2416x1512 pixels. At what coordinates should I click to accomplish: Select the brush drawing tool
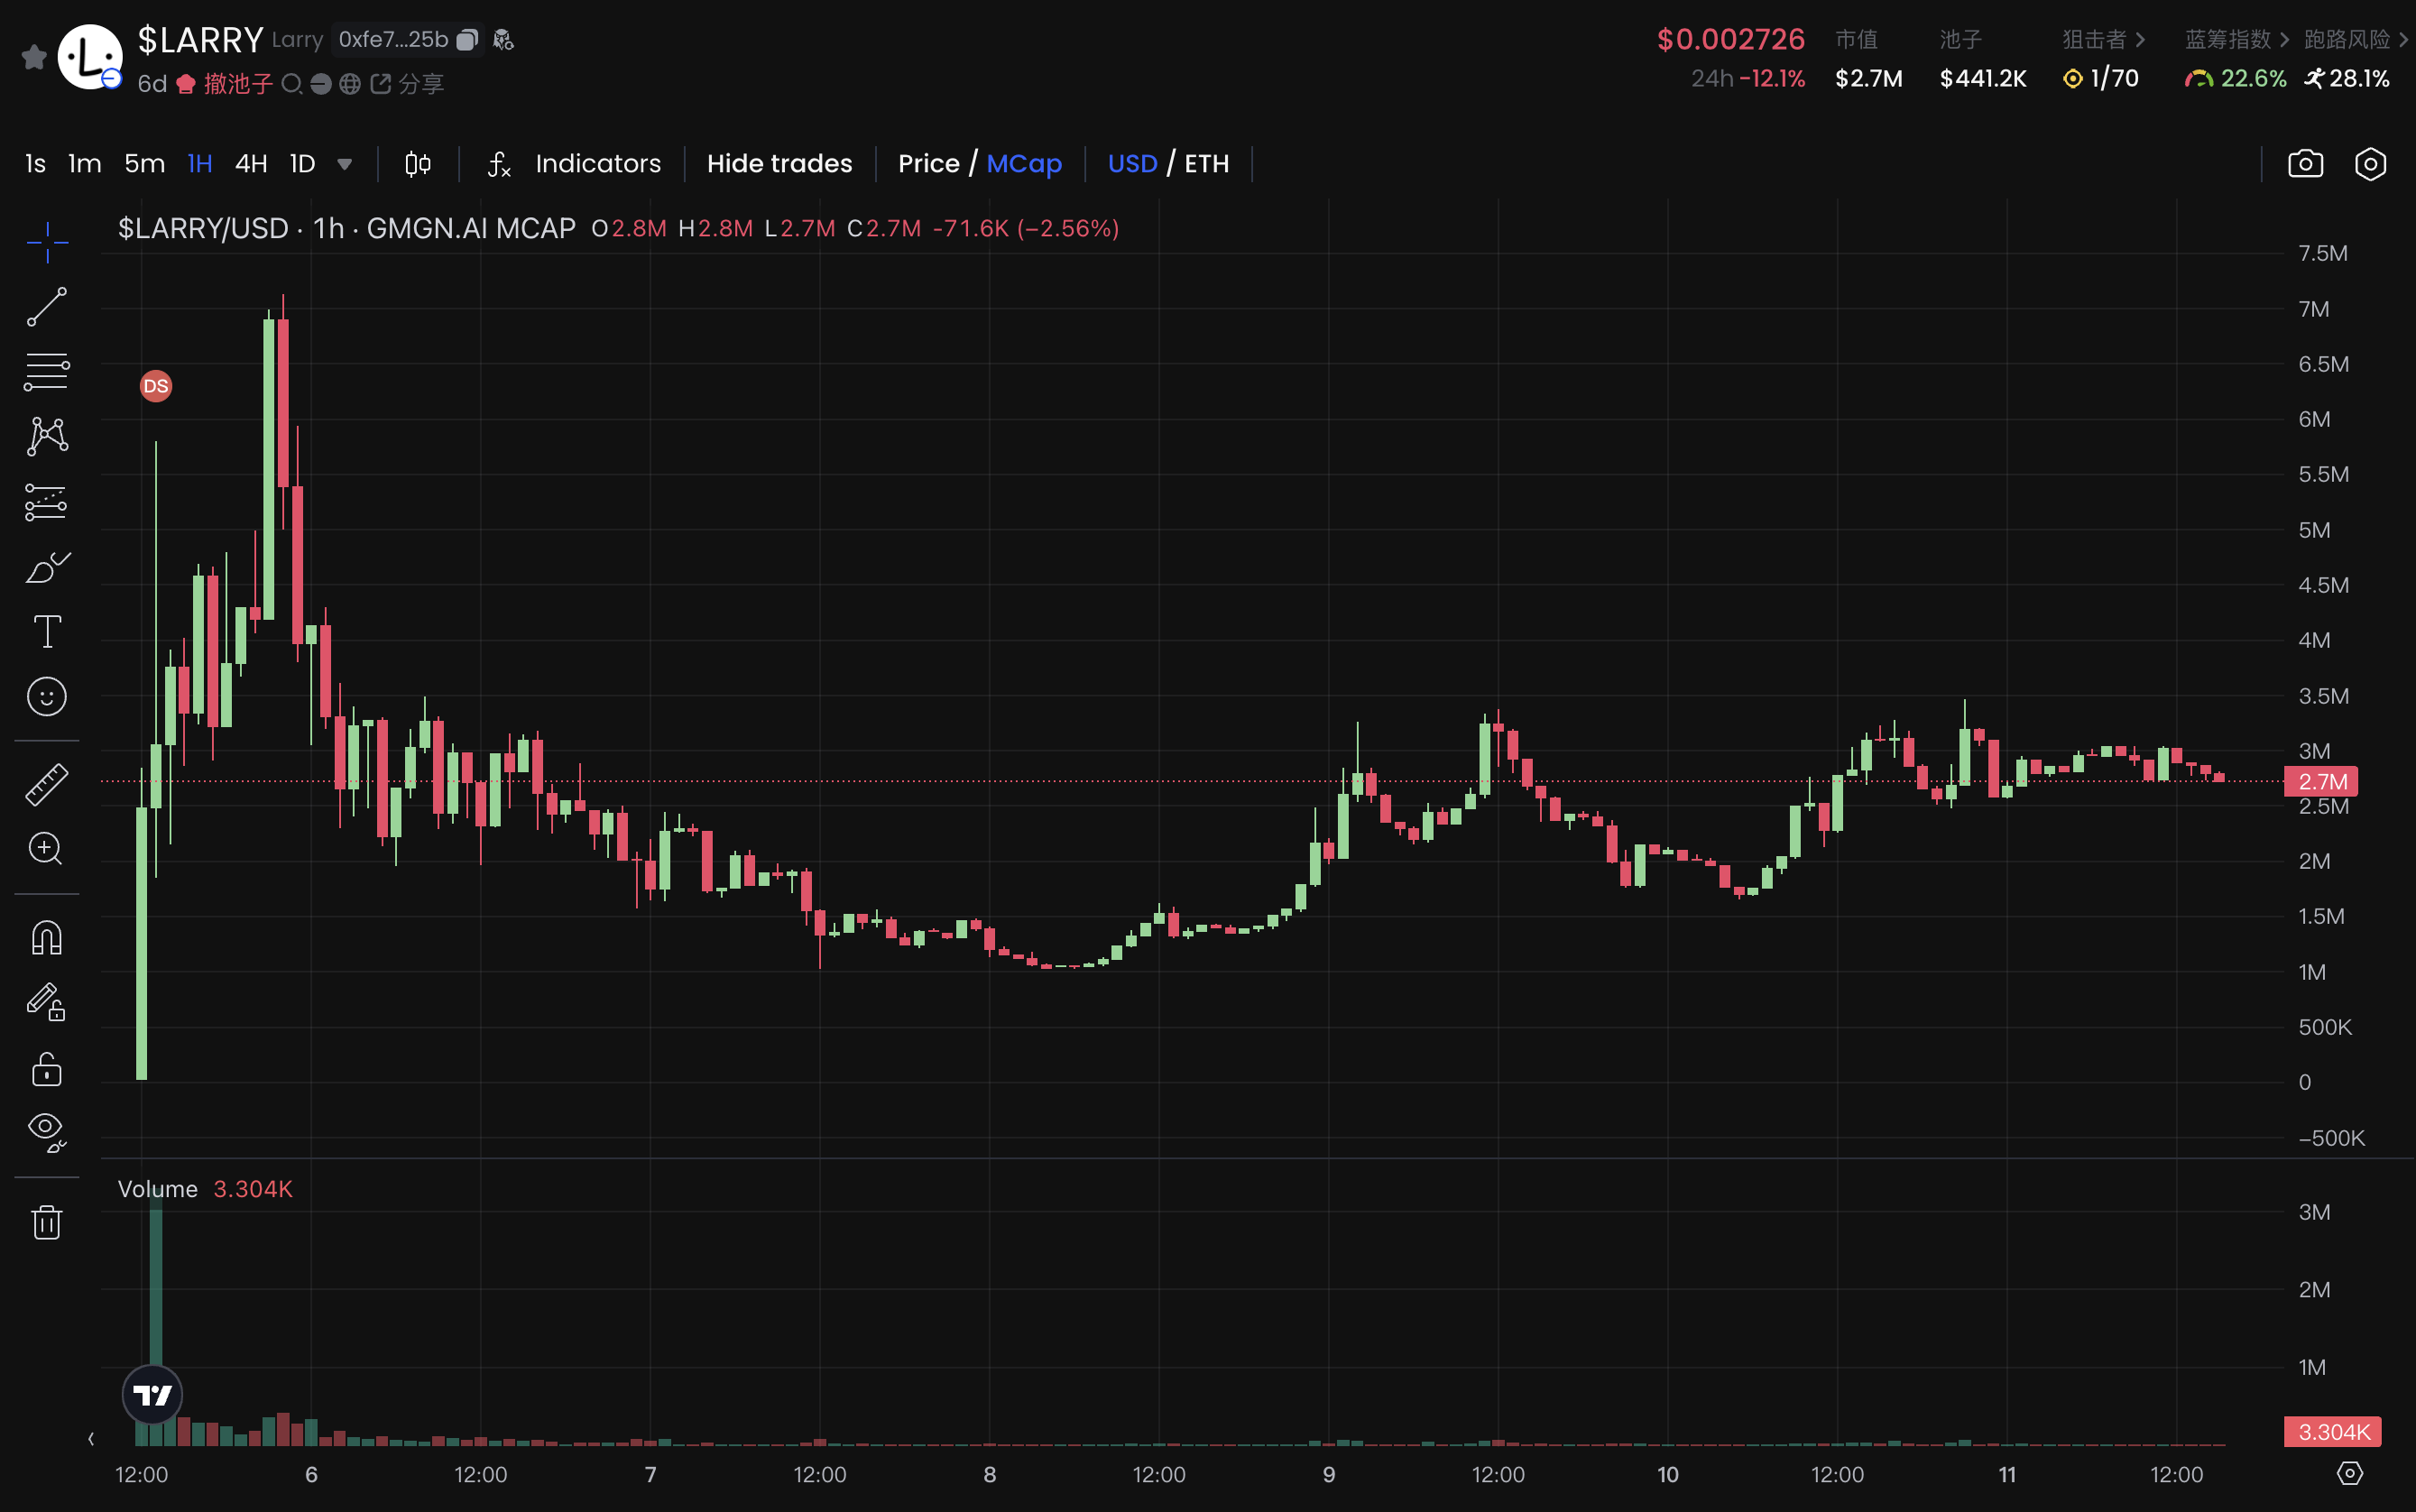coord(46,567)
